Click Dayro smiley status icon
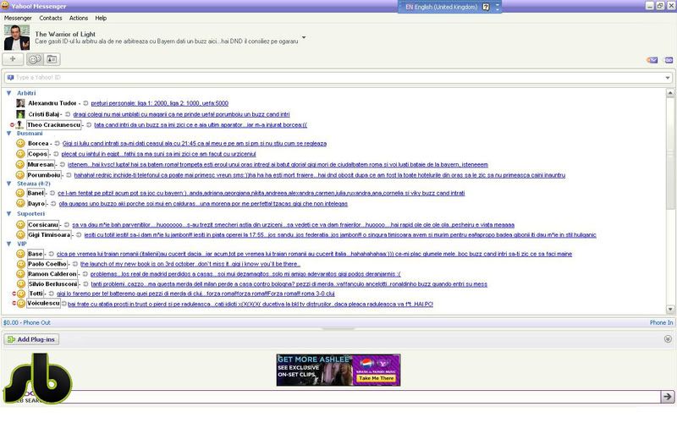Viewport: 677px width, 423px height. point(20,203)
